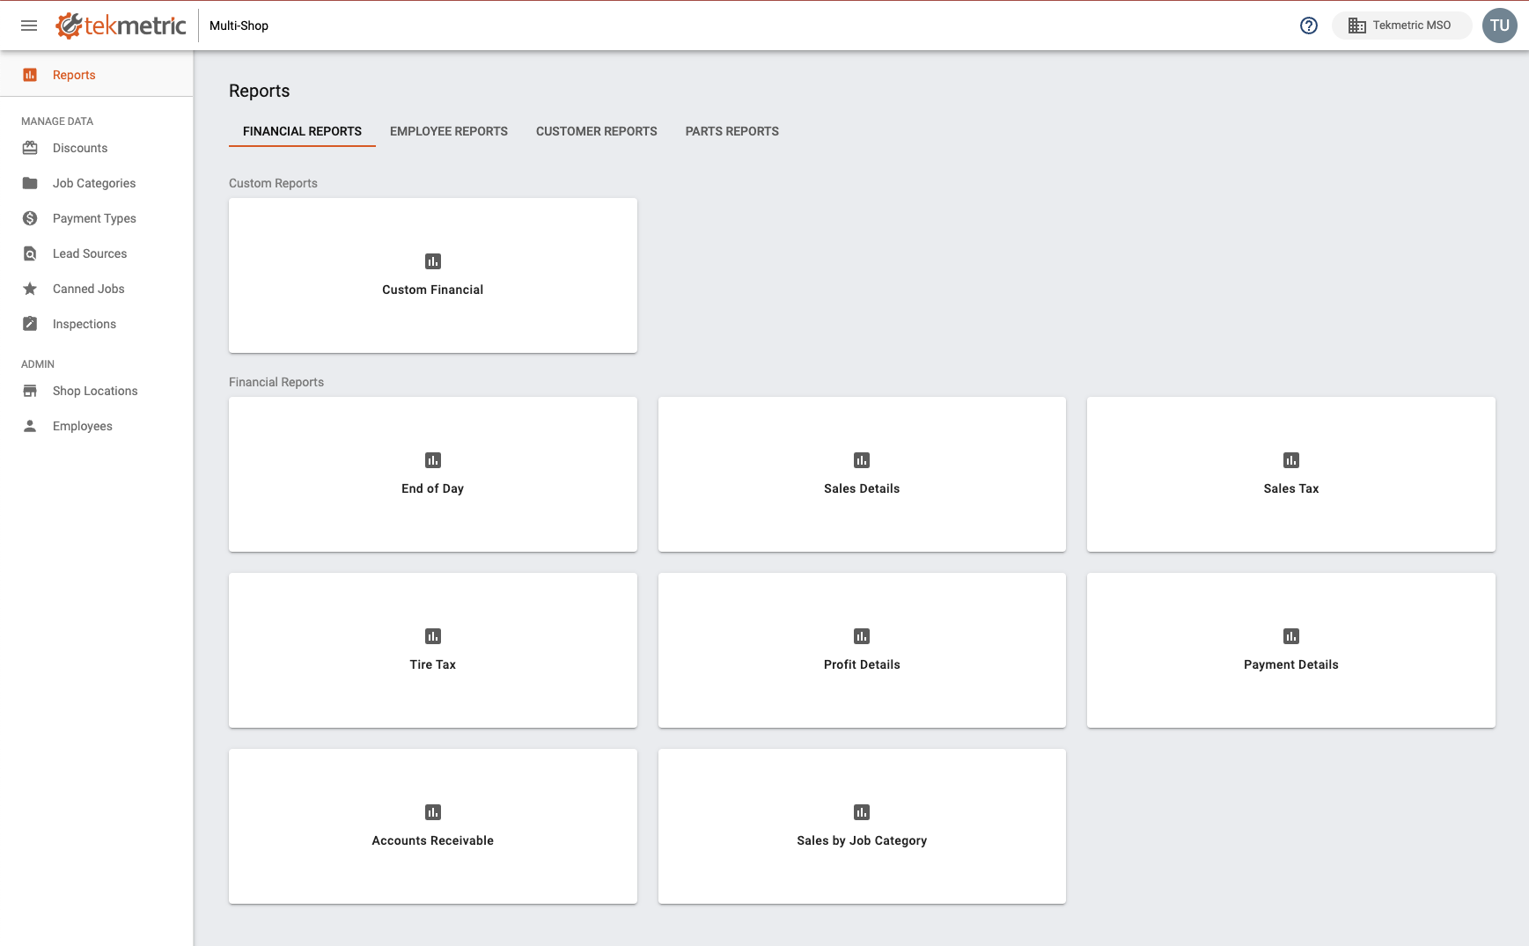Open the help question mark icon

click(1309, 26)
